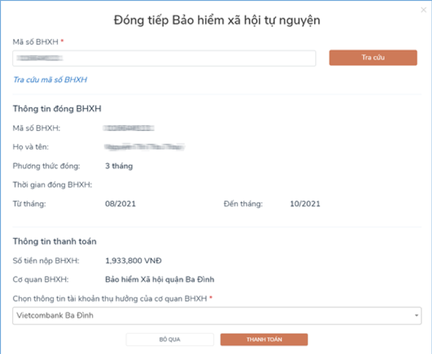Select the Thông tin thanh toán heading
This screenshot has width=432, height=354.
point(55,241)
